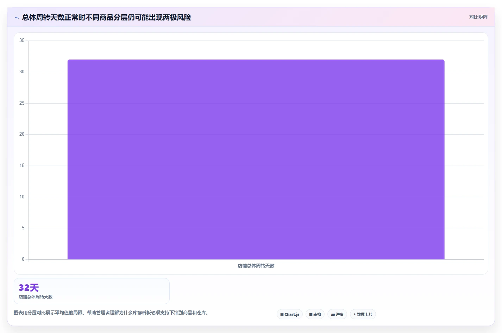The image size is (502, 333).
Task: Click the 对比矩阵 label in header
Action: pos(478,17)
